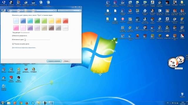Open the My games folder icon
Viewport: 188px width, 105px height.
point(182,3)
